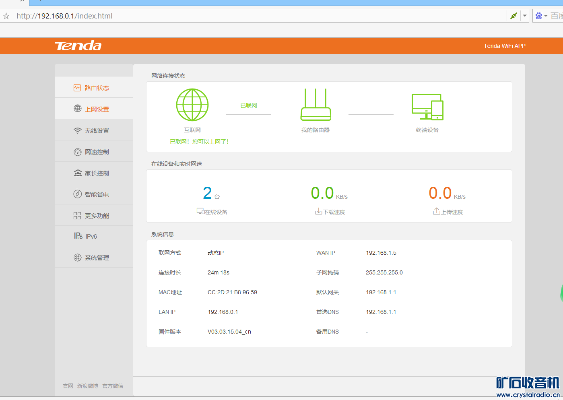Click the WiFi icon beside 无线设置
Viewport: 563px width, 400px height.
point(78,130)
